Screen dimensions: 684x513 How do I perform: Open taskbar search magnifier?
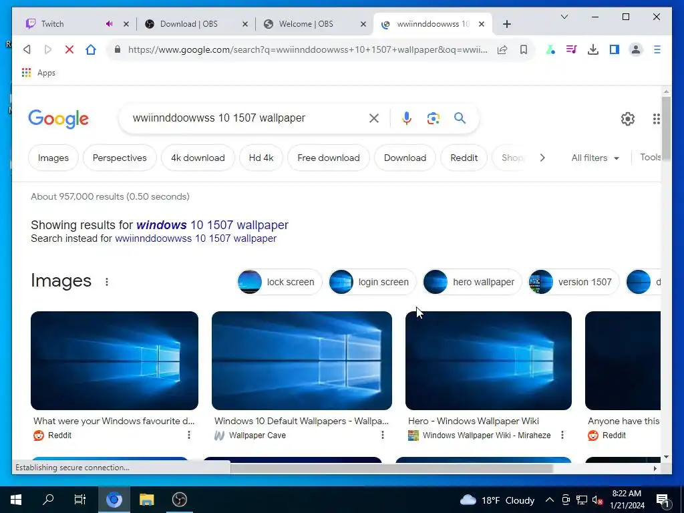coord(48,500)
